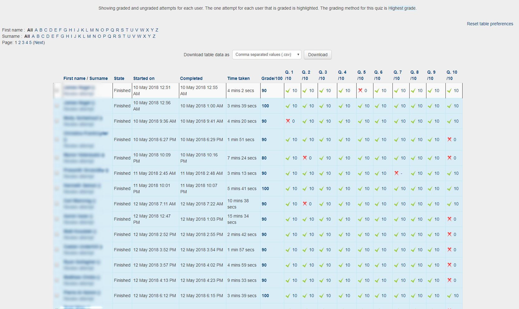519x309 pixels.
Task: Click red X under Q.1 in 9:36 AM attempt
Action: [x=288, y=121]
